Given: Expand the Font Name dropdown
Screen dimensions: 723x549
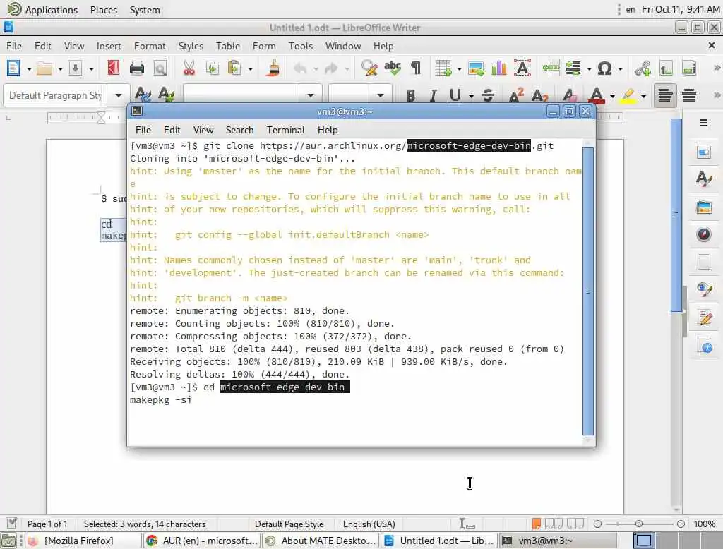Looking at the screenshot, I should pyautogui.click(x=311, y=95).
